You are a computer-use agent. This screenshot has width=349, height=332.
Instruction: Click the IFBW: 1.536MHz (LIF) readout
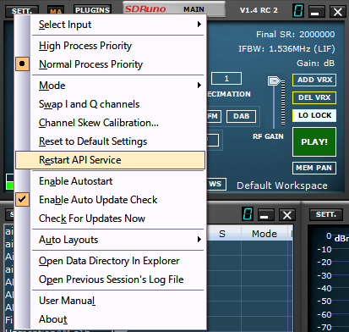pos(286,49)
